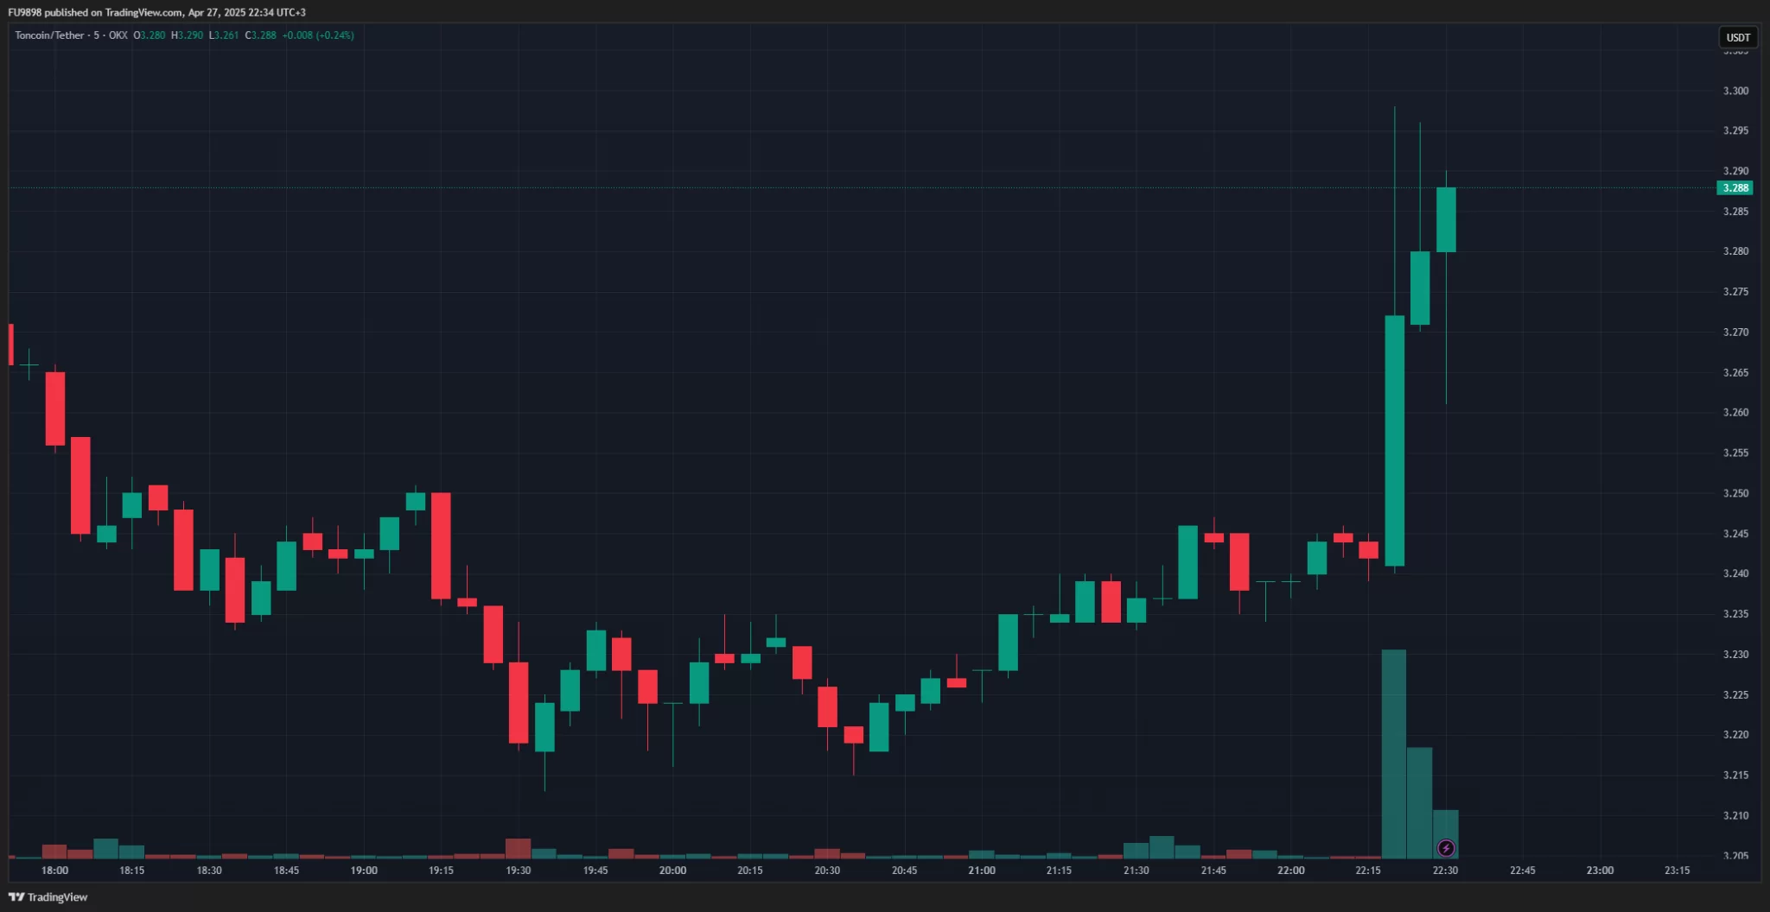
Task: Click the 20:30 time axis label
Action: point(827,871)
